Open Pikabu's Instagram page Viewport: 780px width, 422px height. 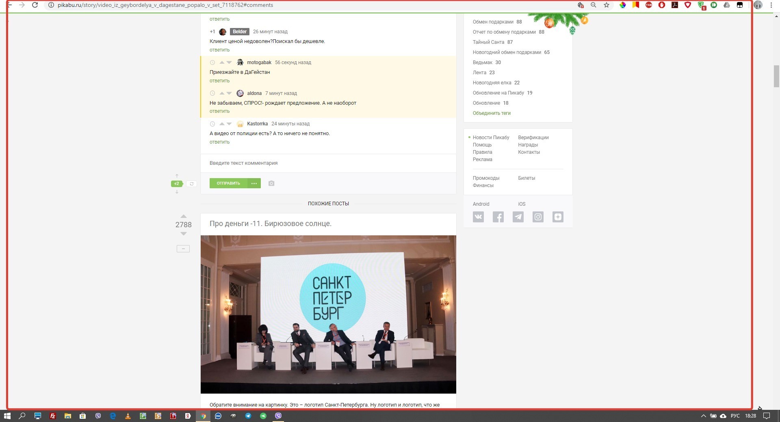(x=538, y=217)
